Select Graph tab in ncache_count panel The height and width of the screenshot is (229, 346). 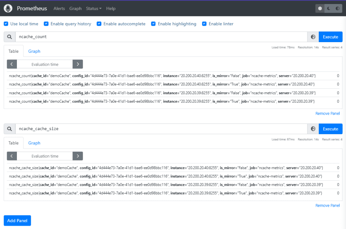[x=34, y=51]
